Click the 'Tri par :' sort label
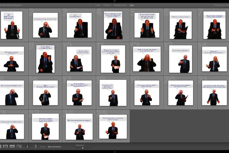 point(43,147)
